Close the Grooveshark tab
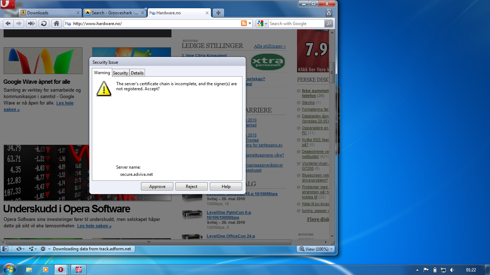 click(x=142, y=13)
